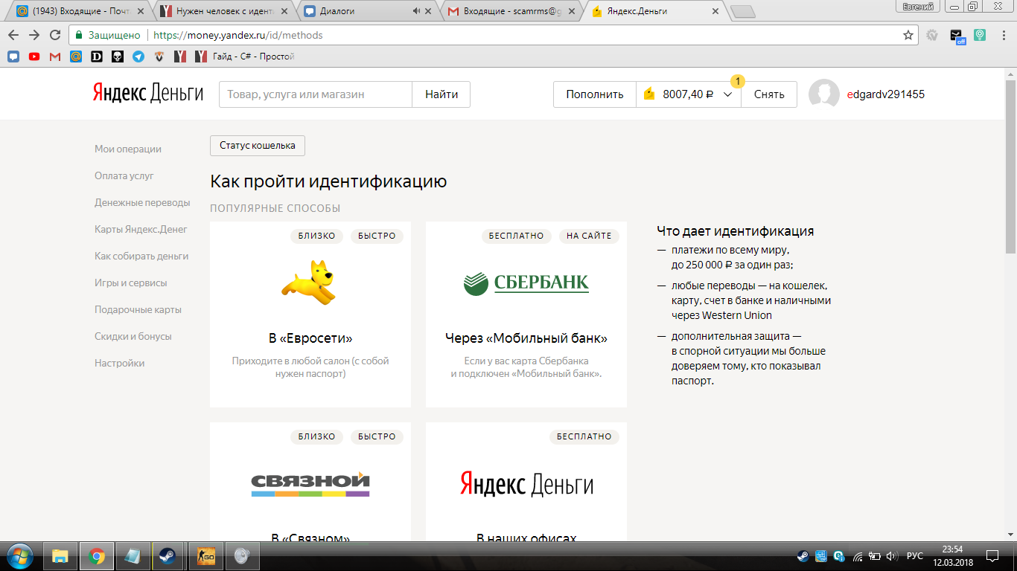Expand the wallet balance dropdown arrow
The height and width of the screenshot is (571, 1017).
[x=728, y=94]
